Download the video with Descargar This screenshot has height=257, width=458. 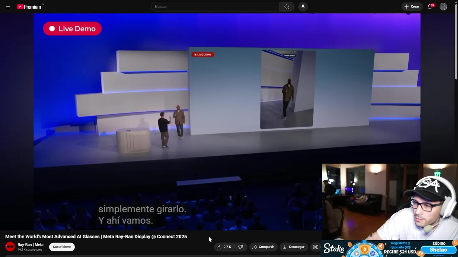[x=293, y=247]
